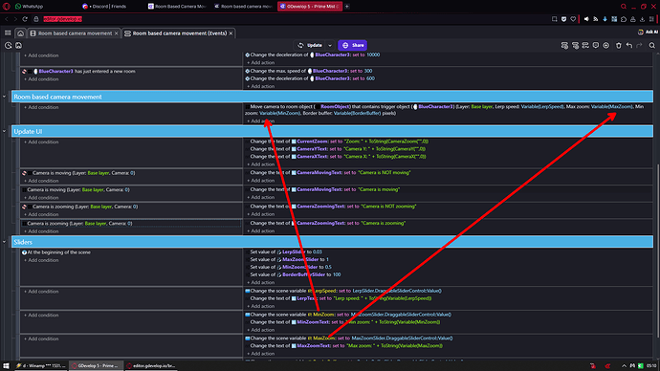Select action setting deceleration to 600

[310, 78]
